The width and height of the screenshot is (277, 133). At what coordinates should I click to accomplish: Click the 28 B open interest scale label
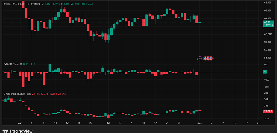click(x=267, y=93)
